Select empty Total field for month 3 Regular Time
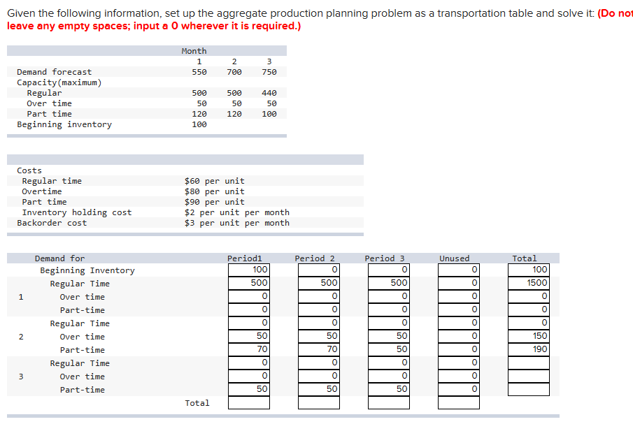Image resolution: width=633 pixels, height=438 pixels. 529,363
